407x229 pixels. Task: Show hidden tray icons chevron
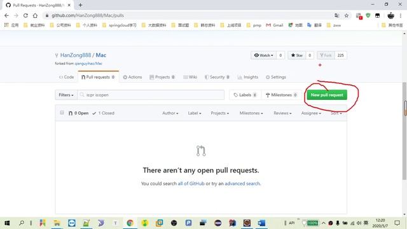click(324, 223)
